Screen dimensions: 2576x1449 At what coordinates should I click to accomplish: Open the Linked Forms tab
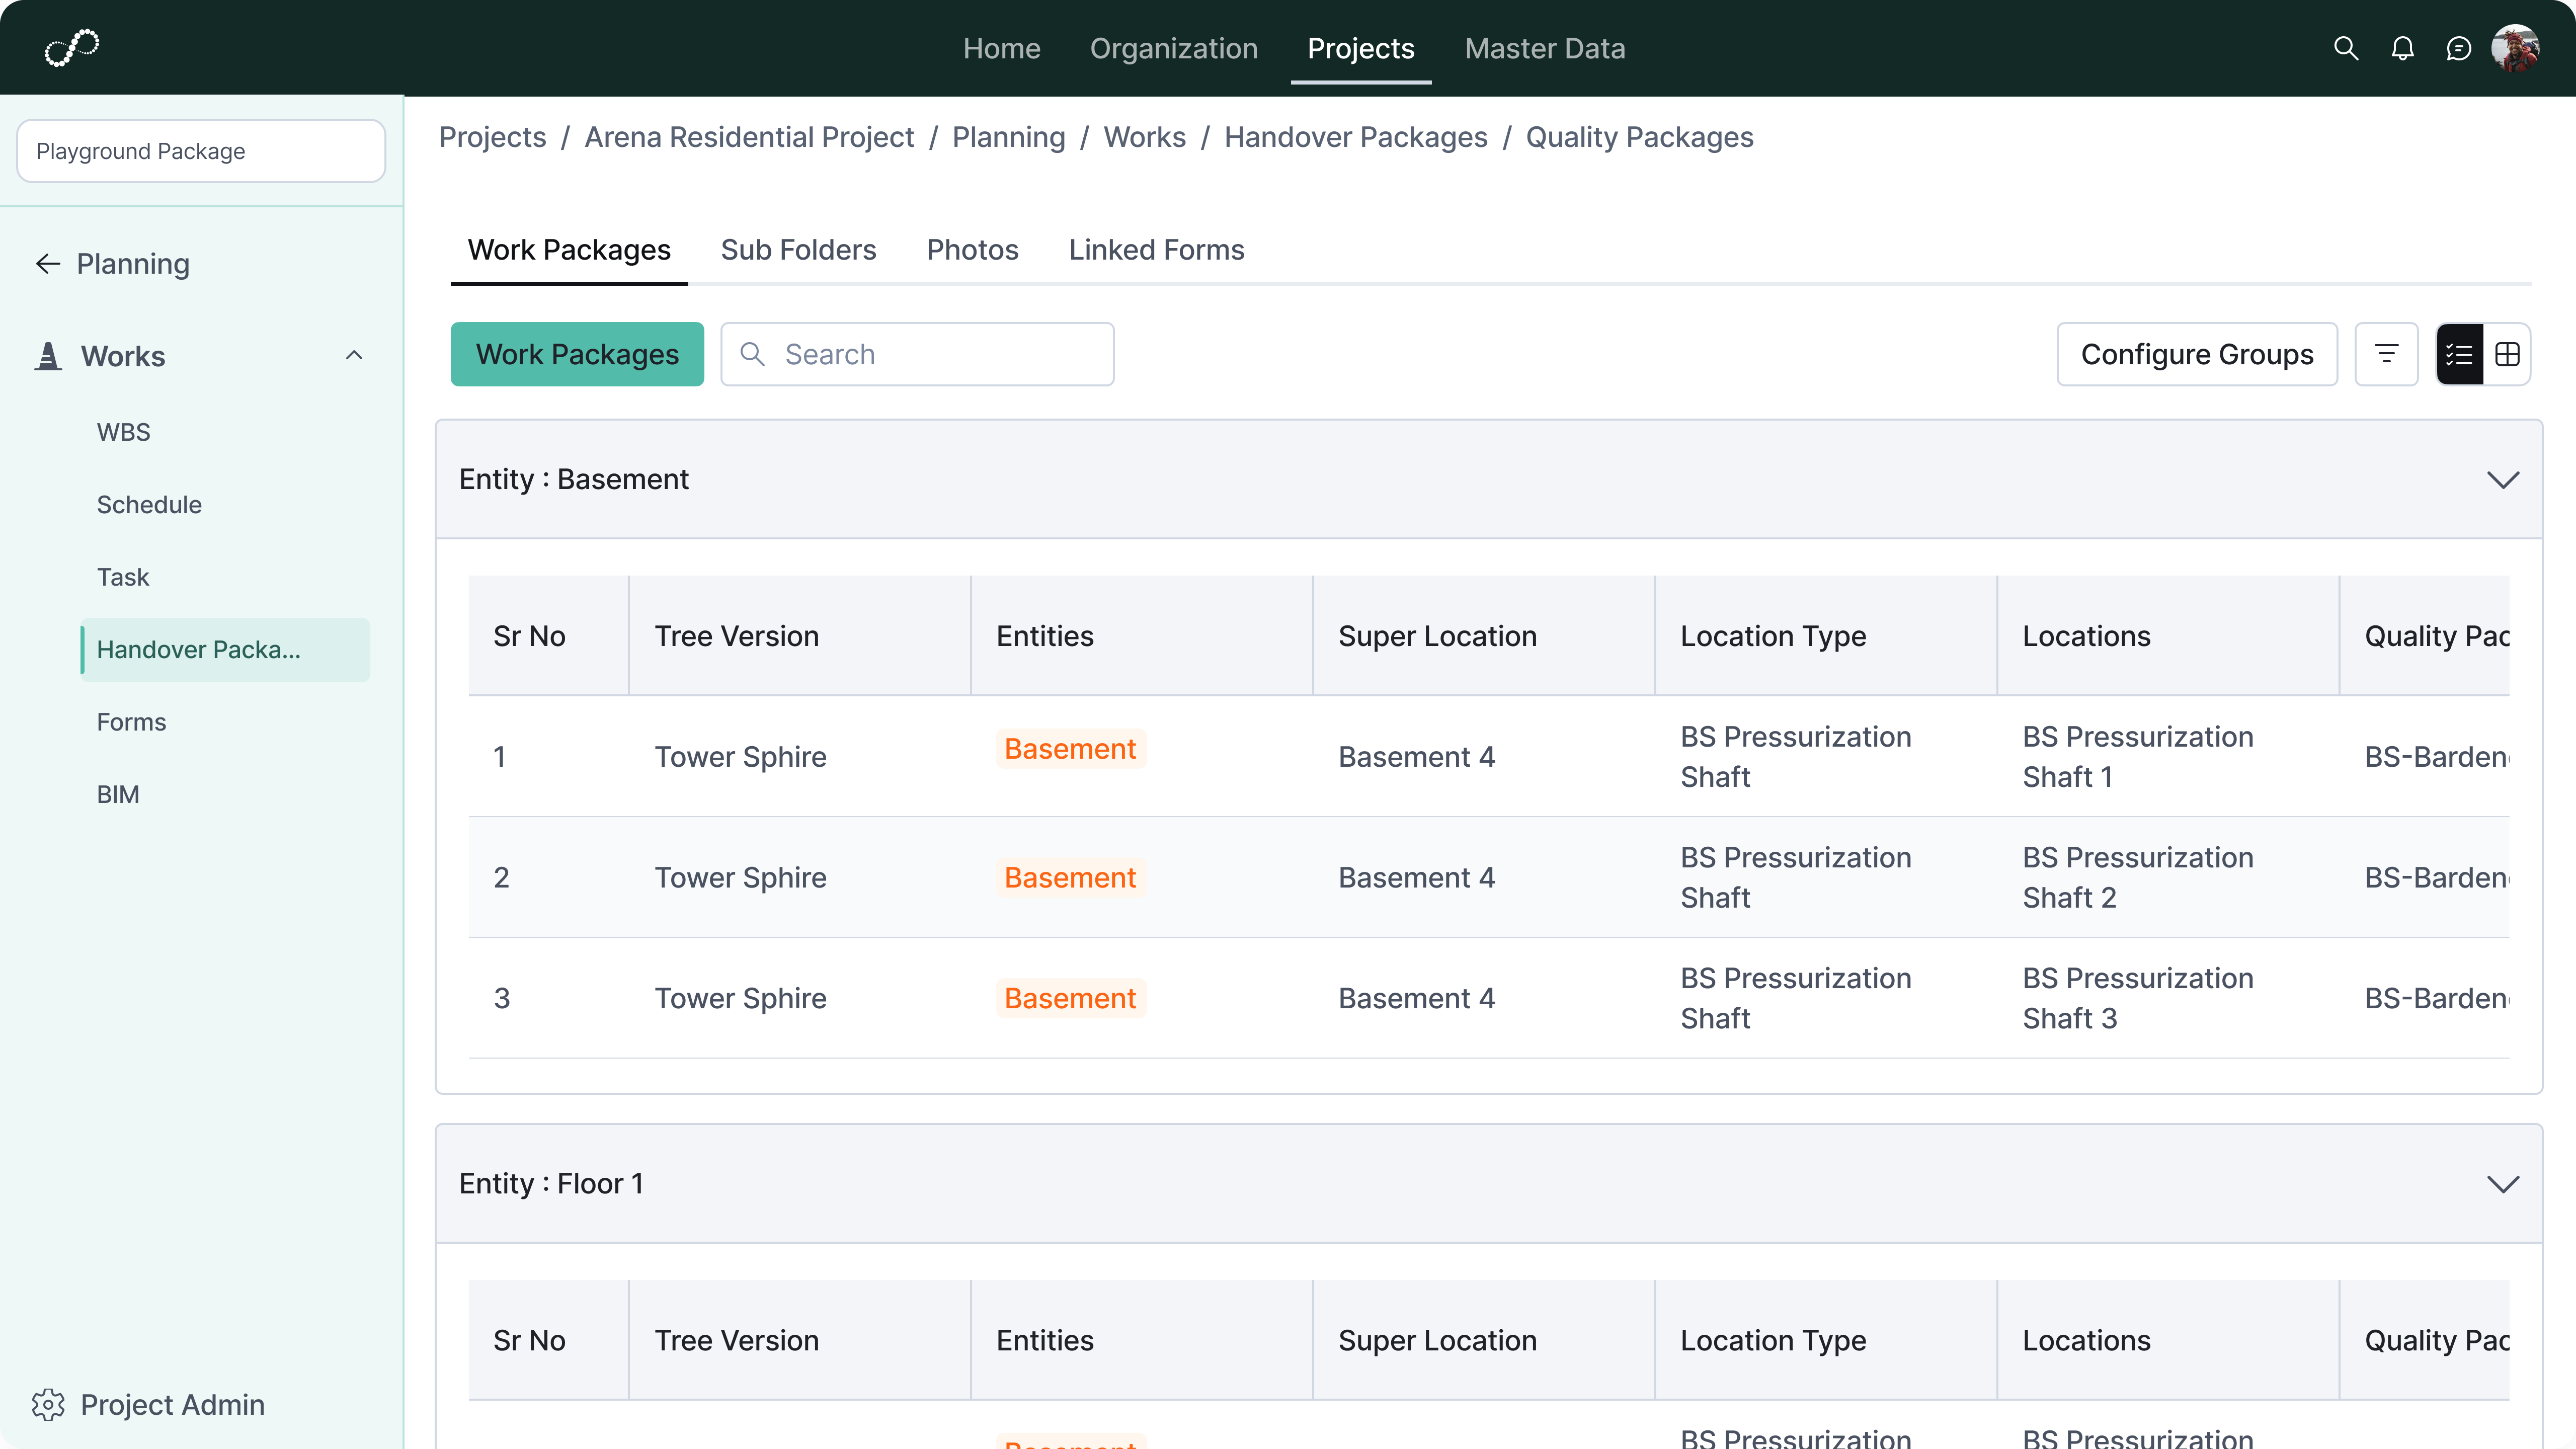[1156, 250]
